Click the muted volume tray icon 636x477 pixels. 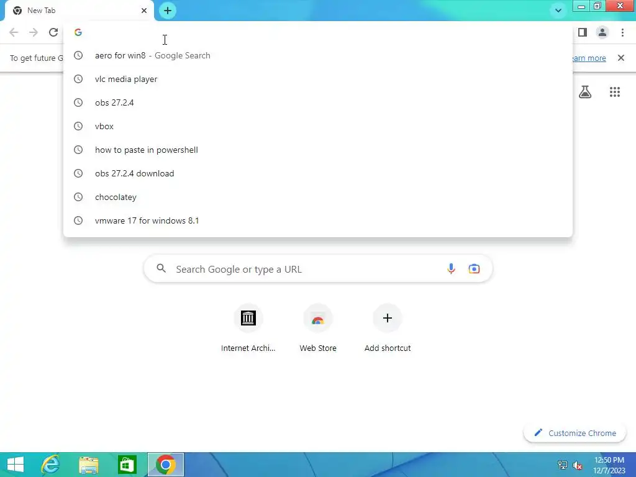pyautogui.click(x=577, y=465)
